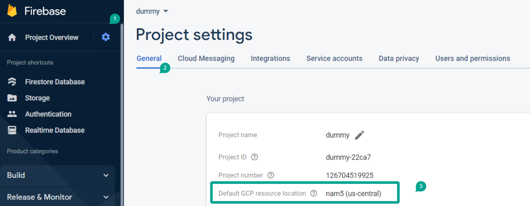The width and height of the screenshot is (530, 206).
Task: Click the home icon beside Project Overview
Action: (12, 37)
